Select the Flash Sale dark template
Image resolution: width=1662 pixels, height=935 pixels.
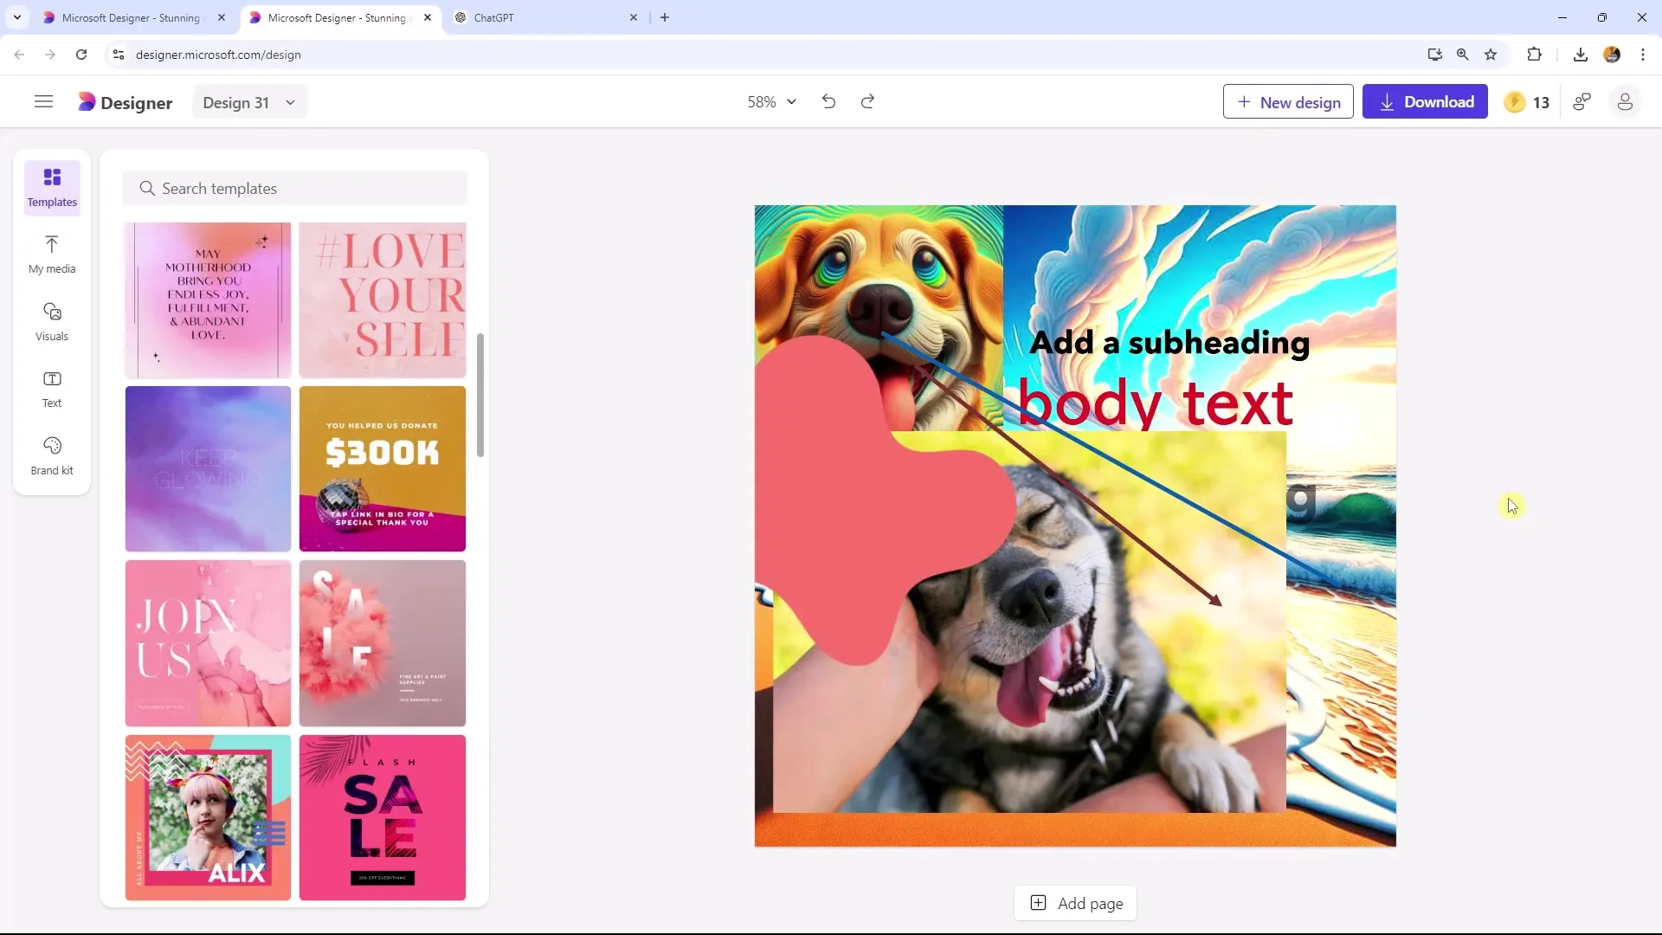point(383,818)
